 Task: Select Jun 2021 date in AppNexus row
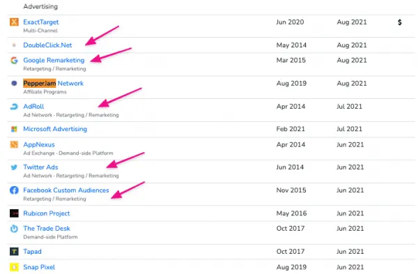coord(350,144)
